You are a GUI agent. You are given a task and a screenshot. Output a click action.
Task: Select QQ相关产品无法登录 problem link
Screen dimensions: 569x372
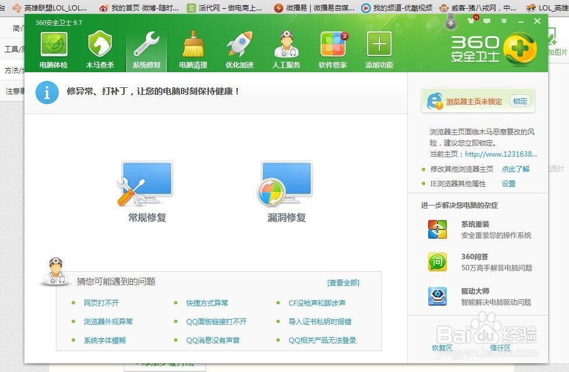click(322, 341)
